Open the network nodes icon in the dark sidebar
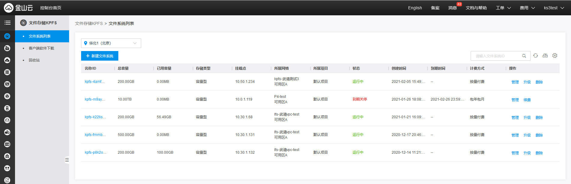Screen dimensions: 571x184 (x=8, y=168)
